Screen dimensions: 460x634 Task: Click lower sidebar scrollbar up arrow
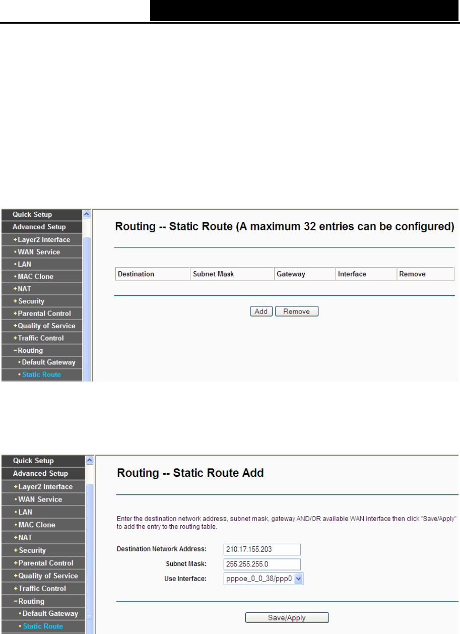pyautogui.click(x=89, y=460)
